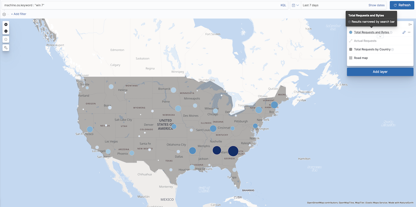Click the Total Requests by Country layer swatch
The height and width of the screenshot is (207, 416).
point(351,49)
